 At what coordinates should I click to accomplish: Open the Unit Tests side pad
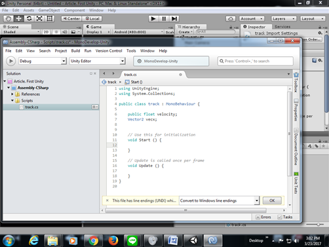[296, 183]
